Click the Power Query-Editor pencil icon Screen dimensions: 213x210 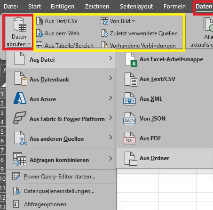pyautogui.click(x=16, y=176)
